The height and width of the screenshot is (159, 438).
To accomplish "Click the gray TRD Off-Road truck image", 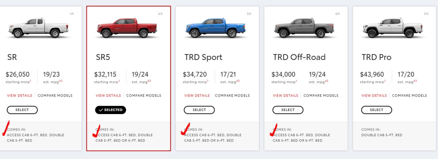I will pyautogui.click(x=304, y=28).
